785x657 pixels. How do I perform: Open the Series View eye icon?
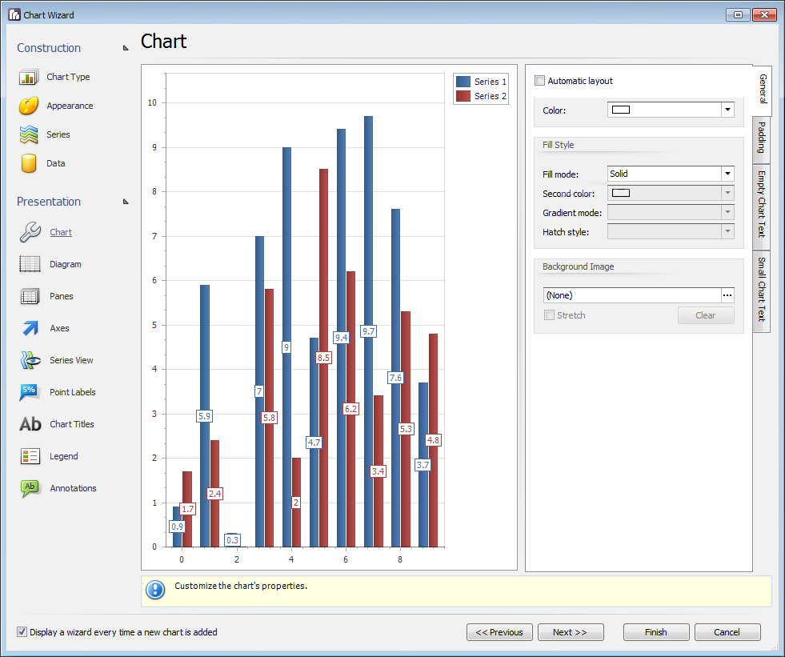point(30,360)
